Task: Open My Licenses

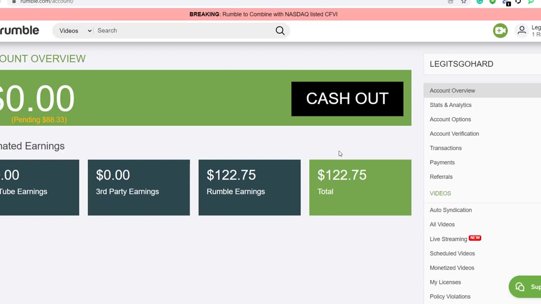Action: coord(445,282)
